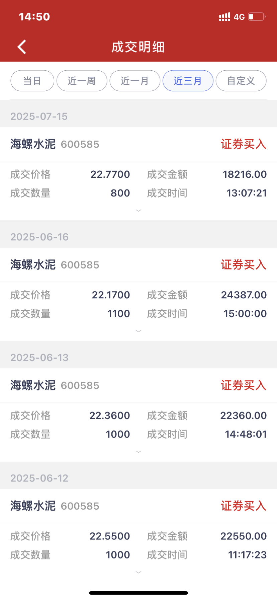This screenshot has width=277, height=600.
Task: Select the 近三月 filter tab
Action: [188, 81]
